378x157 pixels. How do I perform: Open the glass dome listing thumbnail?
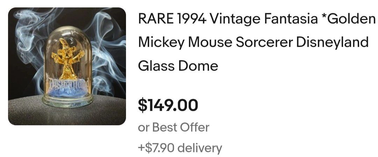[67, 66]
